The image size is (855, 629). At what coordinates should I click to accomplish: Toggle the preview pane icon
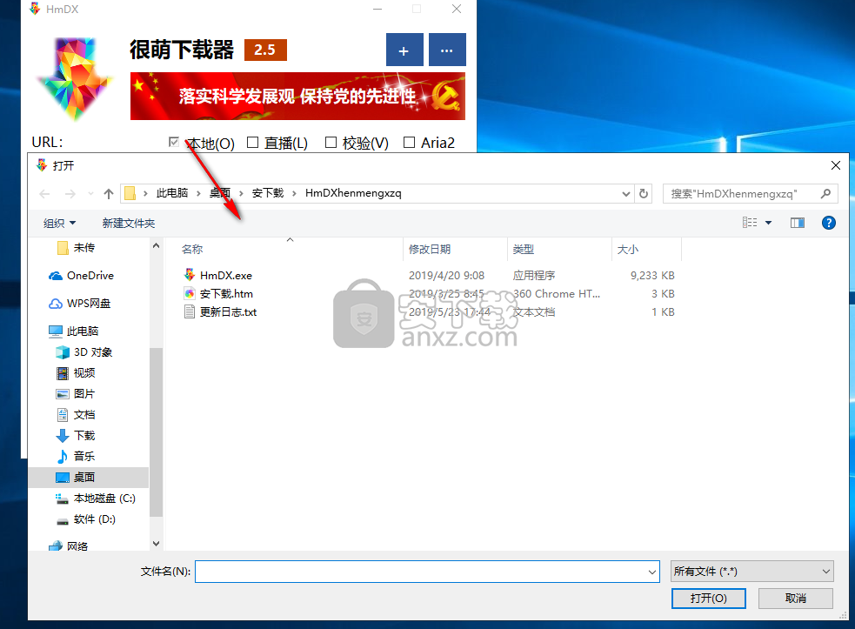coord(798,223)
